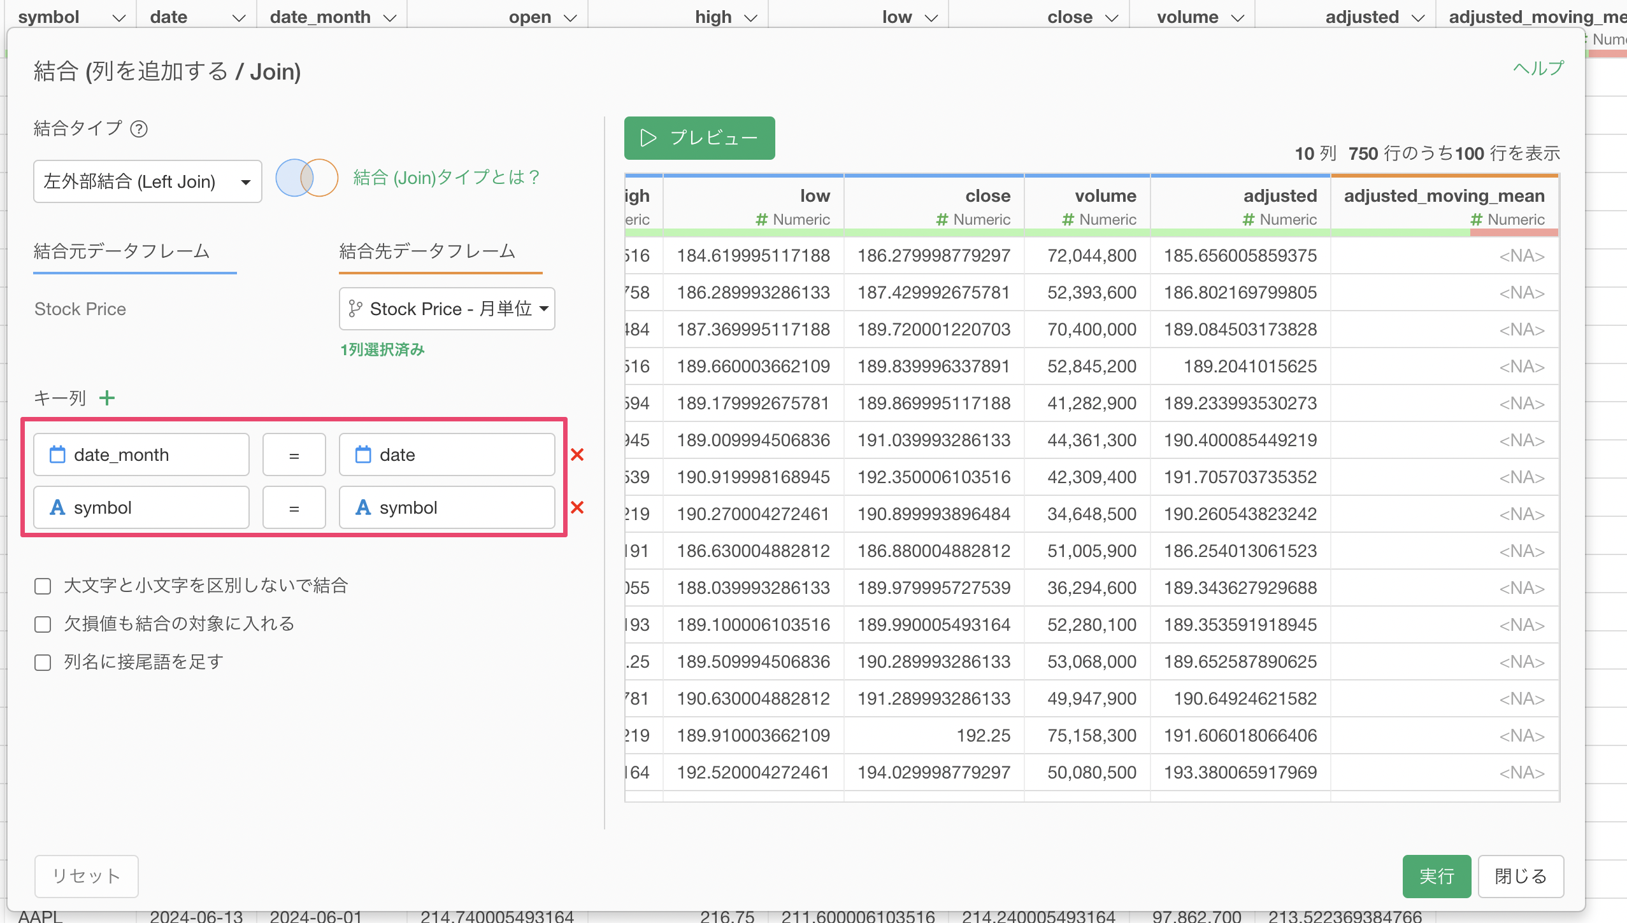Click the リセット reset button
This screenshot has height=923, width=1627.
[86, 876]
